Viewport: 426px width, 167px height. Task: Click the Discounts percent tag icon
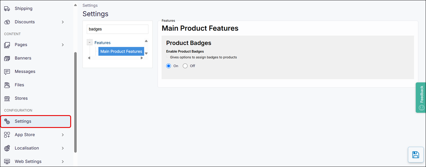(7, 22)
